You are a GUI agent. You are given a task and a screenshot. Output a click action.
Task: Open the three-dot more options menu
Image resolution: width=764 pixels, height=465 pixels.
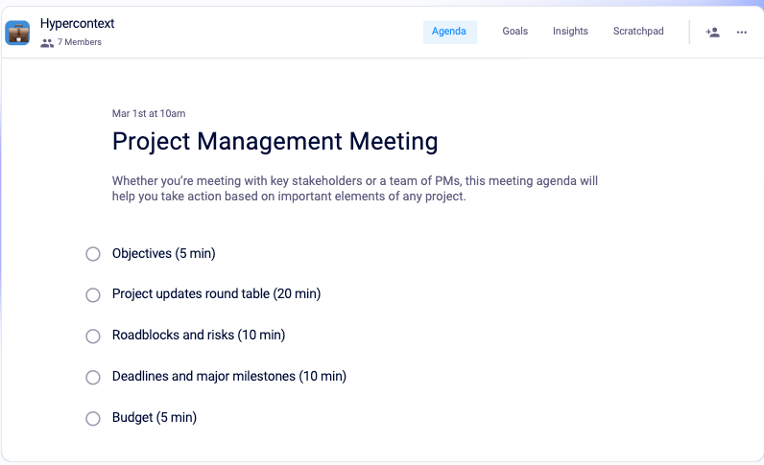[742, 32]
